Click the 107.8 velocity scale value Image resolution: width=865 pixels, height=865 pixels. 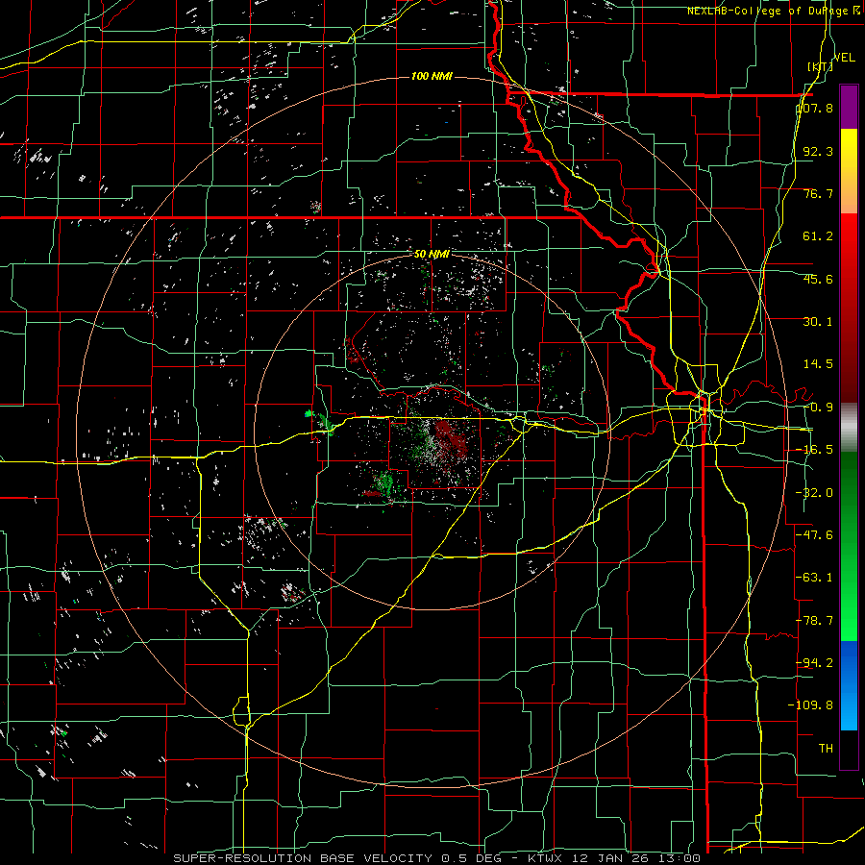pos(814,108)
